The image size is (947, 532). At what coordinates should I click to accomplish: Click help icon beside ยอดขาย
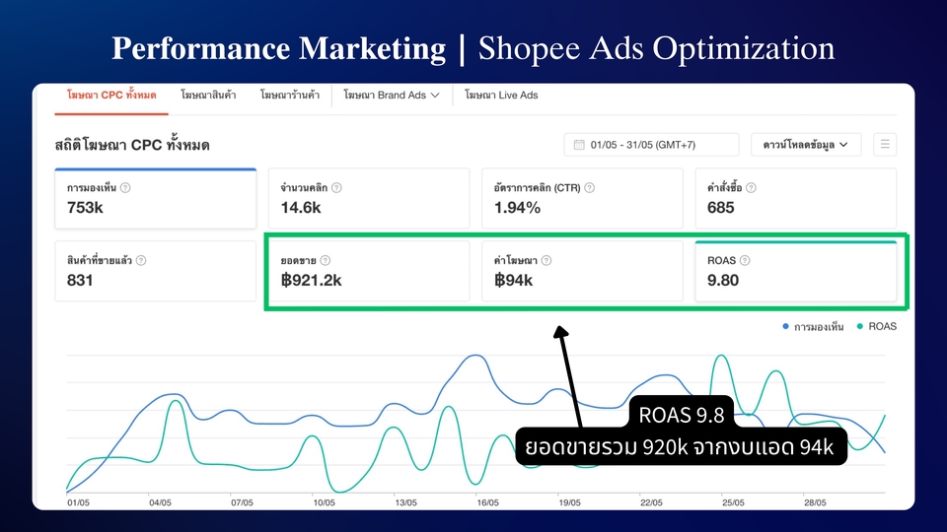coord(325,260)
